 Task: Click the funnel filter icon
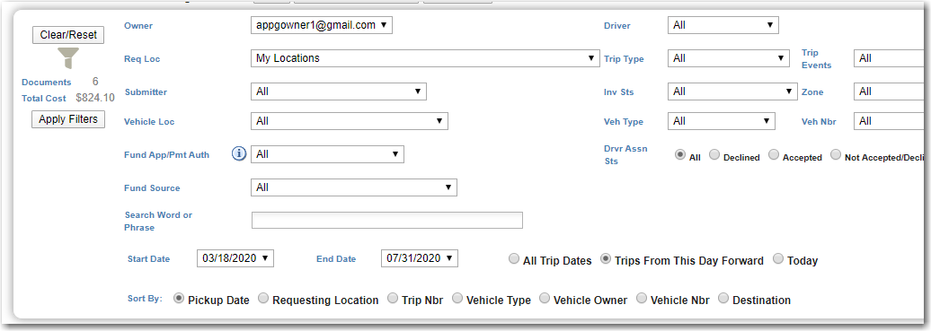click(67, 58)
